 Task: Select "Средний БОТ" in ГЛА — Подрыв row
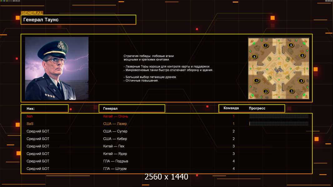click(x=38, y=161)
